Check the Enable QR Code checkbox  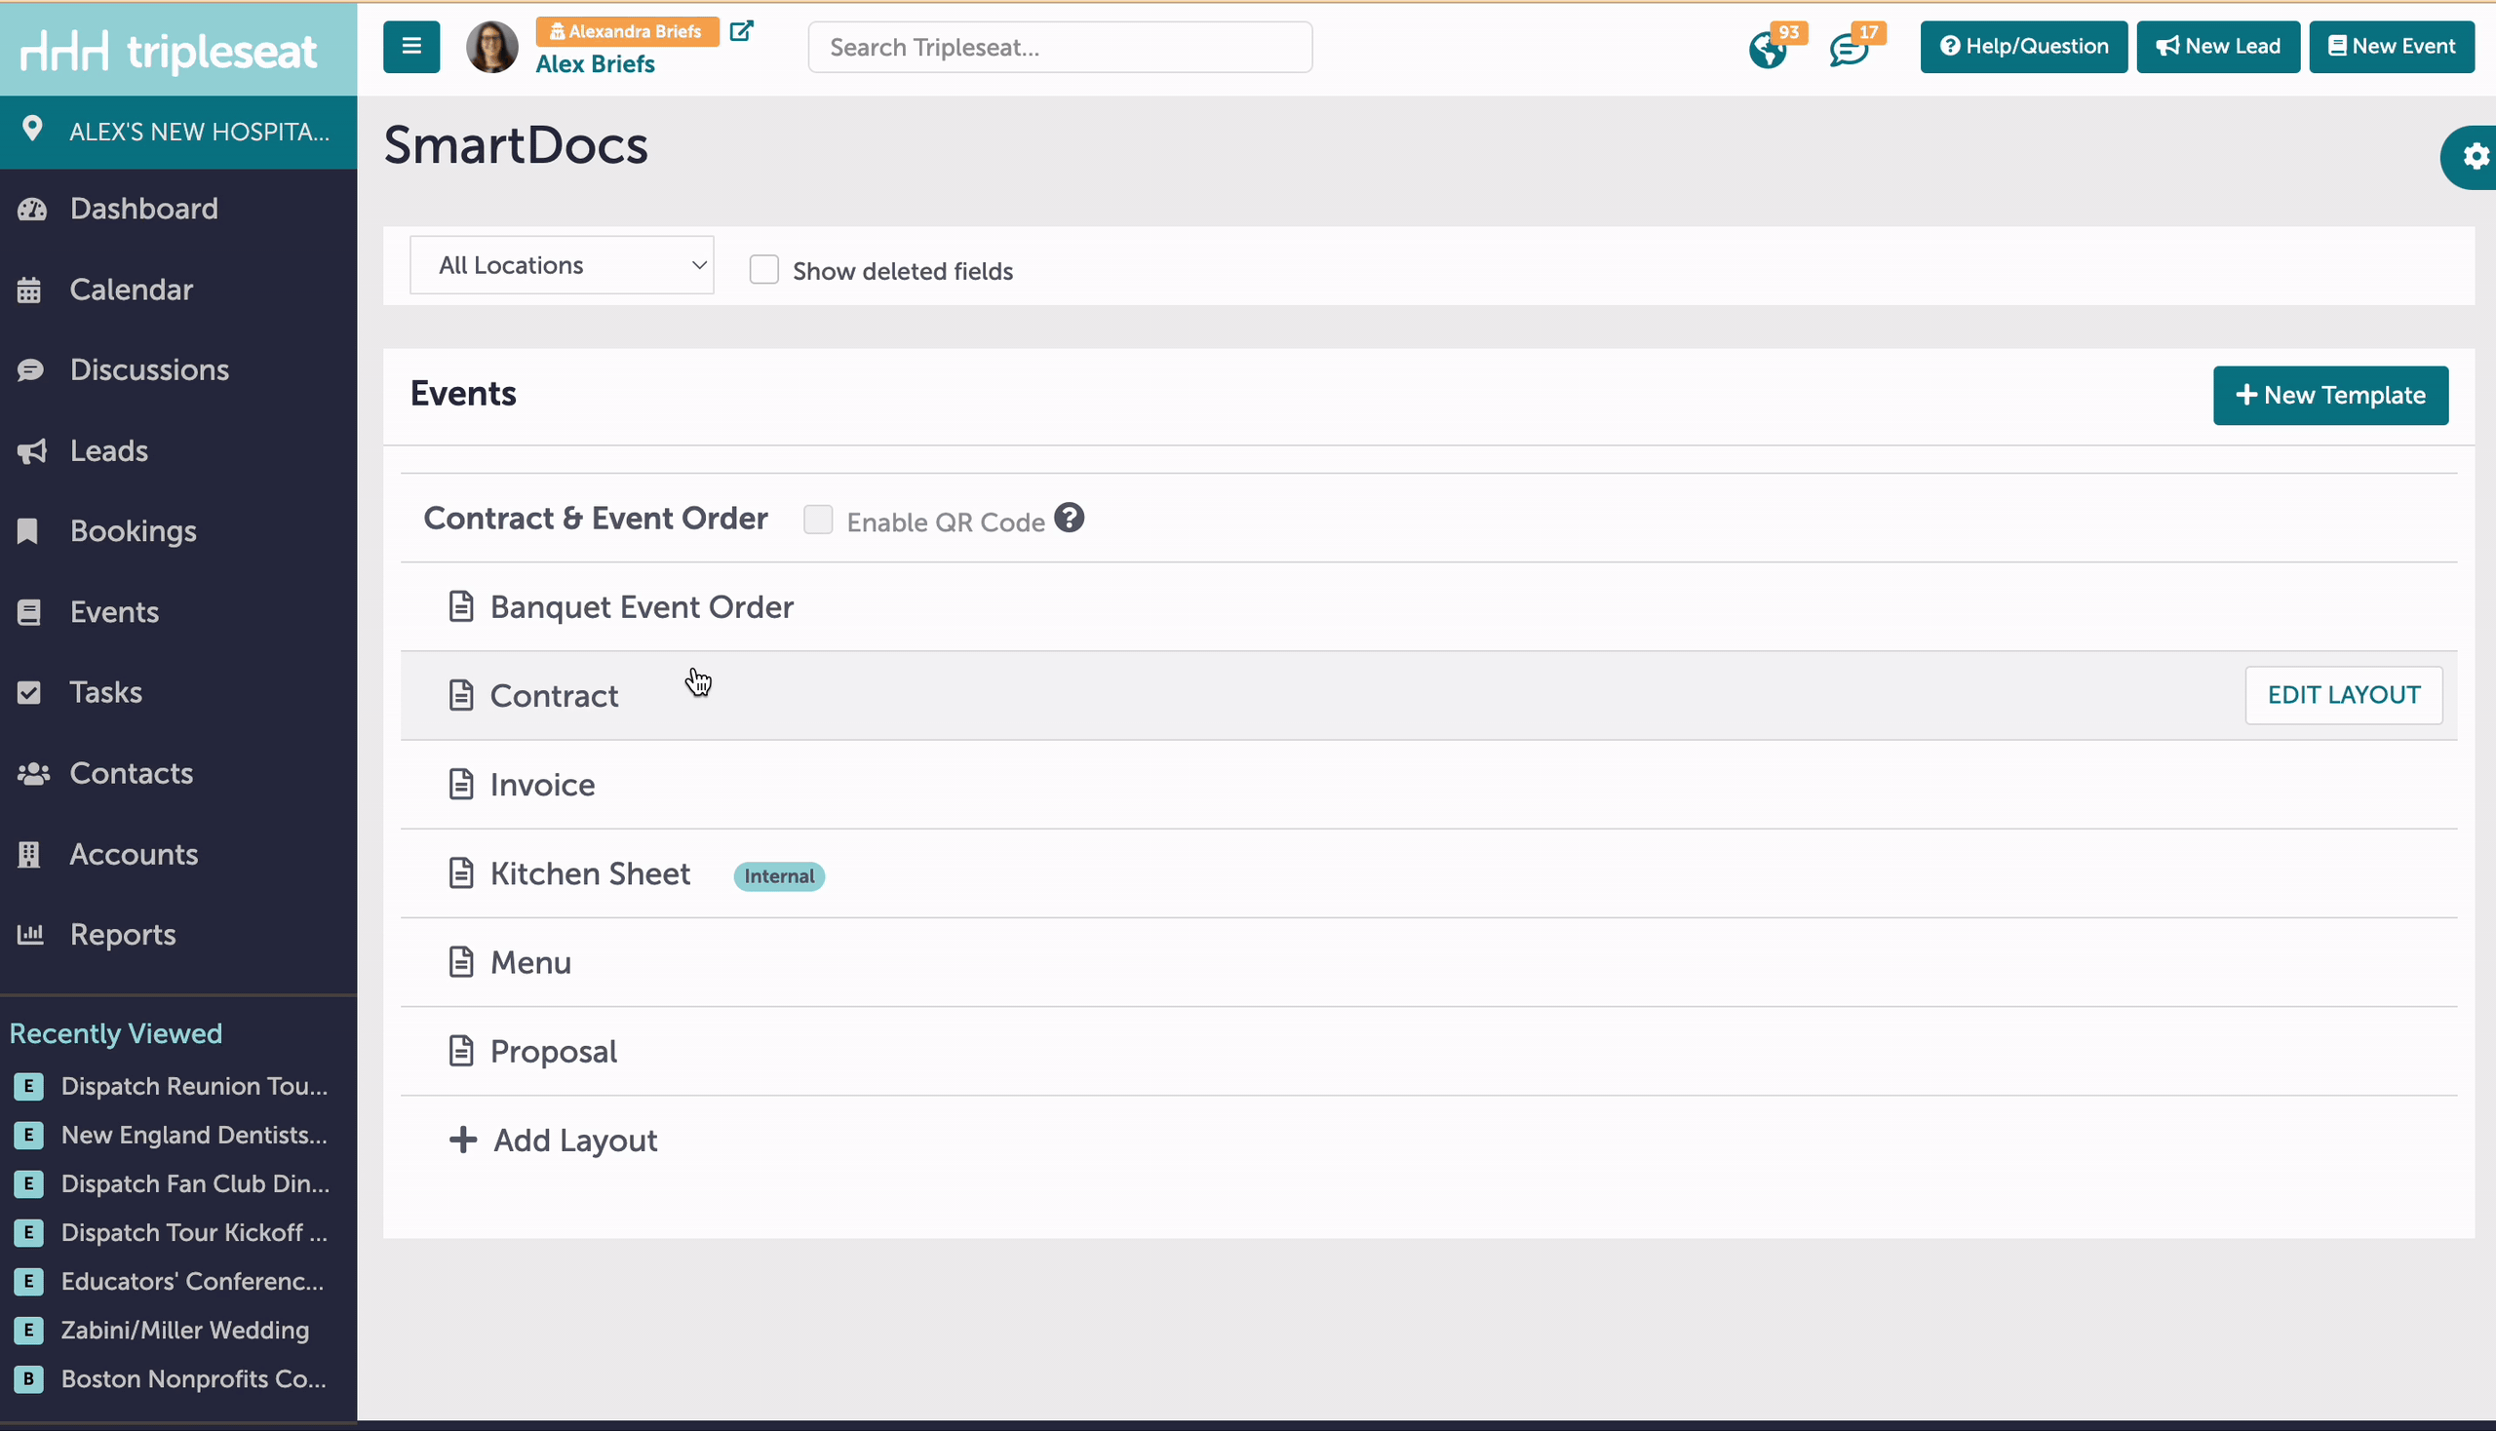[818, 519]
